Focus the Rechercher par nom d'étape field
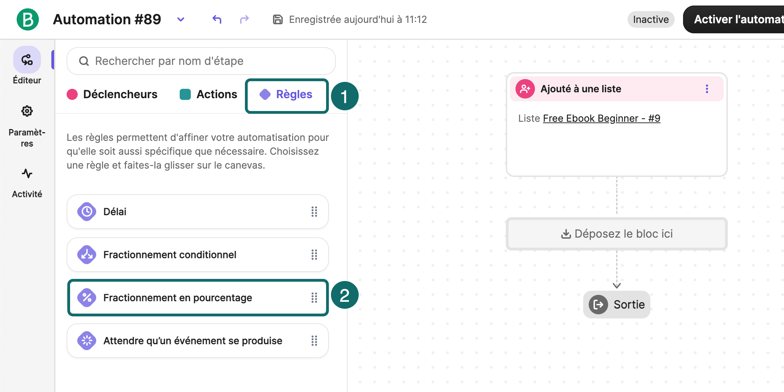Screen dimensions: 784x392 201,61
